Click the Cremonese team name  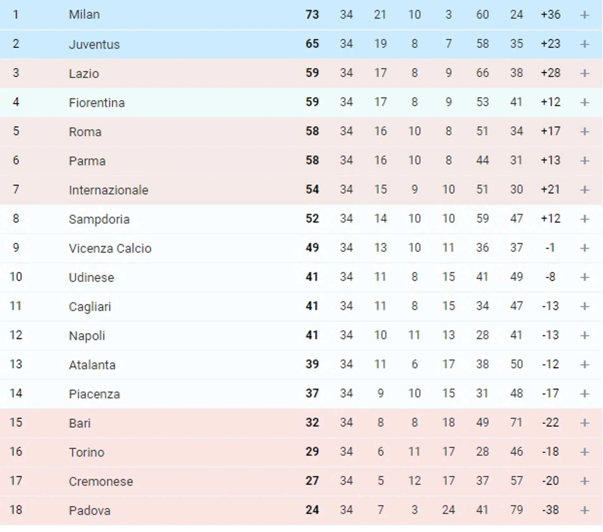click(x=101, y=481)
